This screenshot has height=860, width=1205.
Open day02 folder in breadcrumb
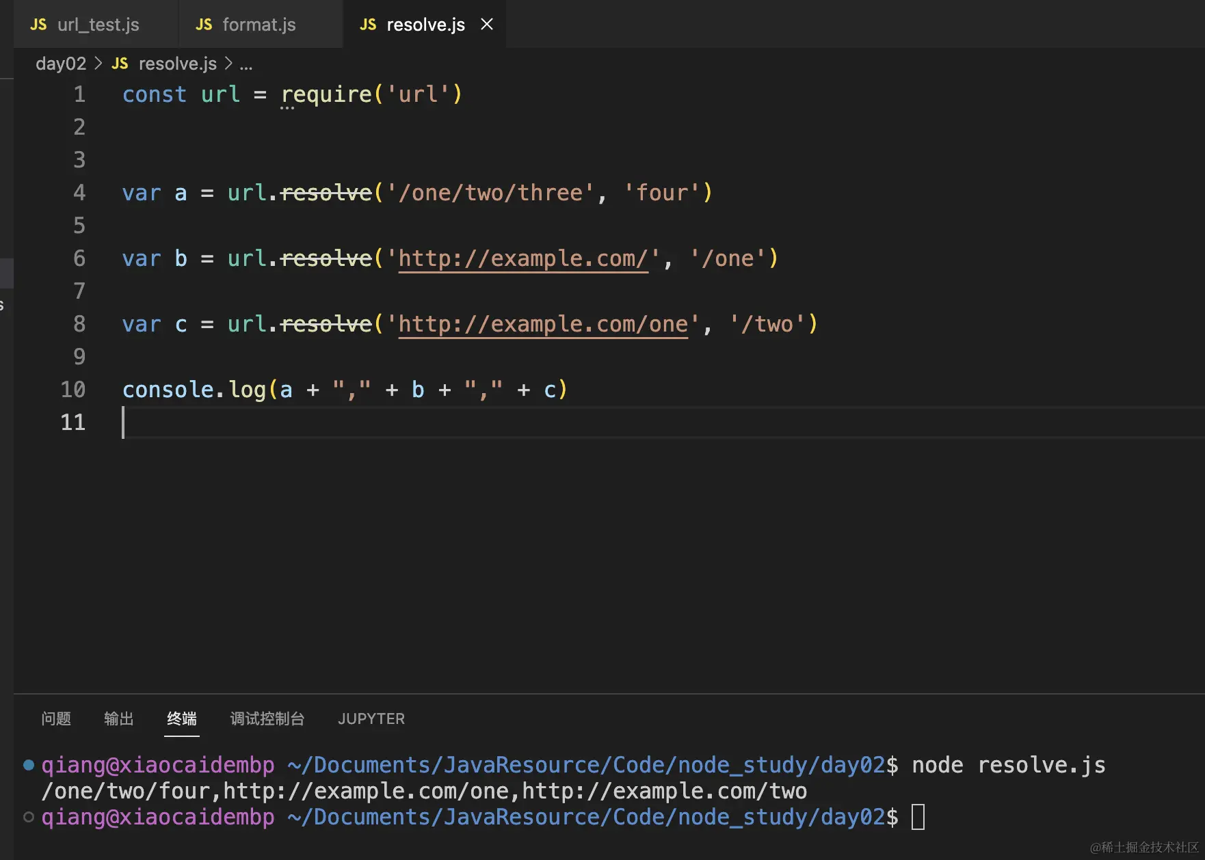(x=61, y=64)
